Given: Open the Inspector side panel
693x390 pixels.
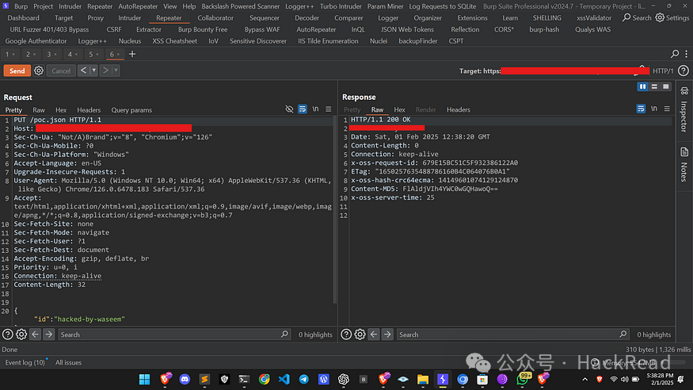Looking at the screenshot, I should [x=684, y=109].
